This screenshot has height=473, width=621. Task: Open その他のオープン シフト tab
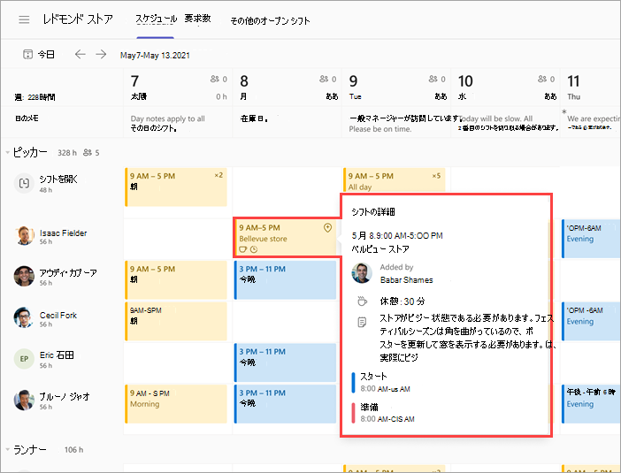click(270, 21)
